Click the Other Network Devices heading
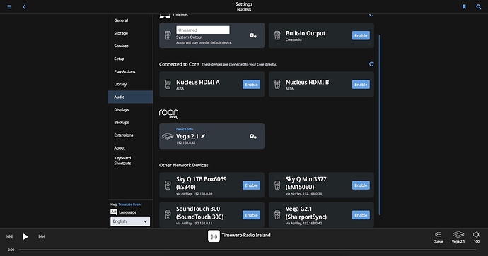488x256 pixels. 184,165
